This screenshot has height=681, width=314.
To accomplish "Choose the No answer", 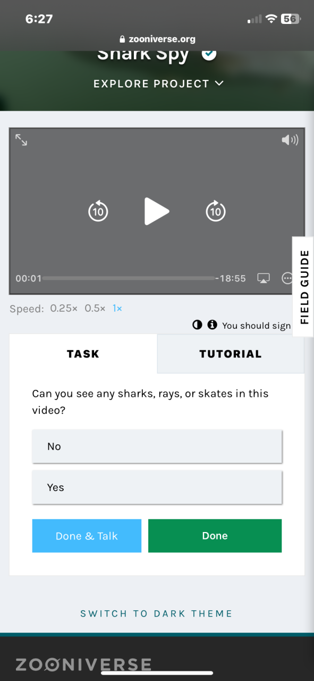I will [x=157, y=446].
